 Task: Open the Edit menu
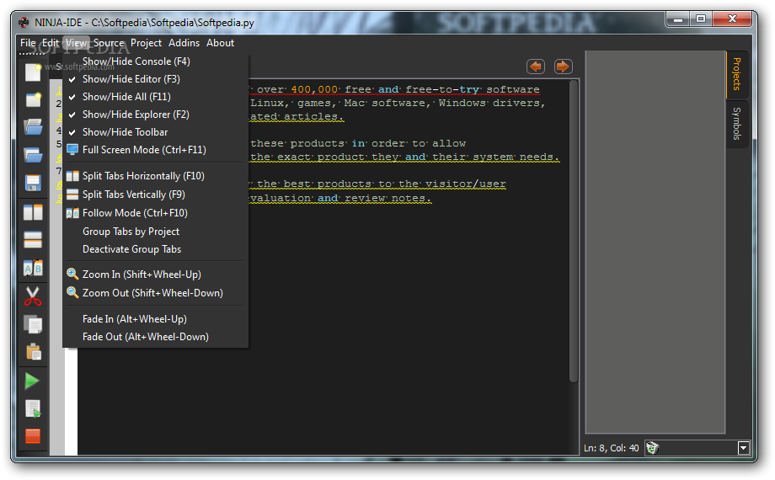click(x=51, y=43)
